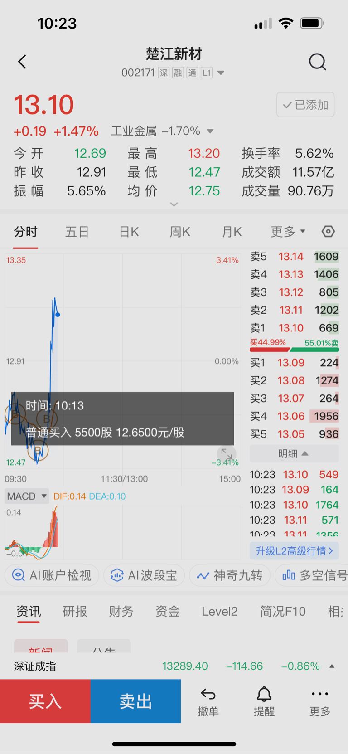Switch to the 日K tab

pos(129,232)
